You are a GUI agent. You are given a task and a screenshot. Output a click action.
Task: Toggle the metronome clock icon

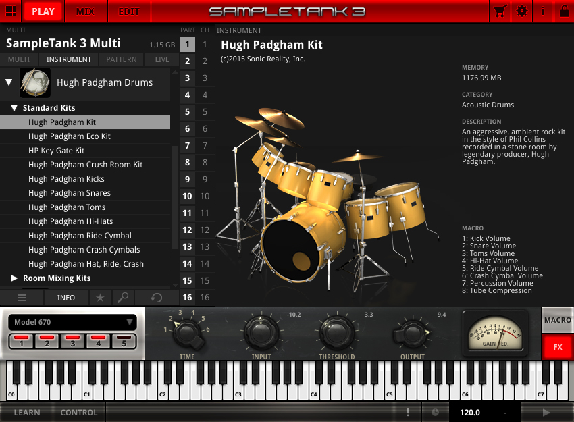pos(435,412)
